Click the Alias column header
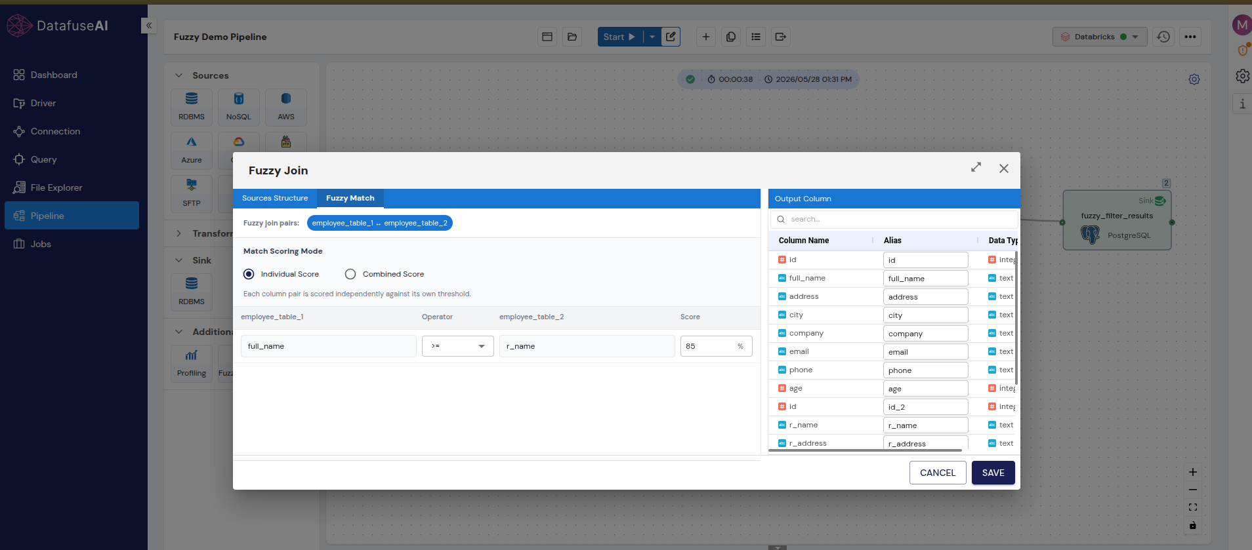The height and width of the screenshot is (550, 1252). point(892,241)
